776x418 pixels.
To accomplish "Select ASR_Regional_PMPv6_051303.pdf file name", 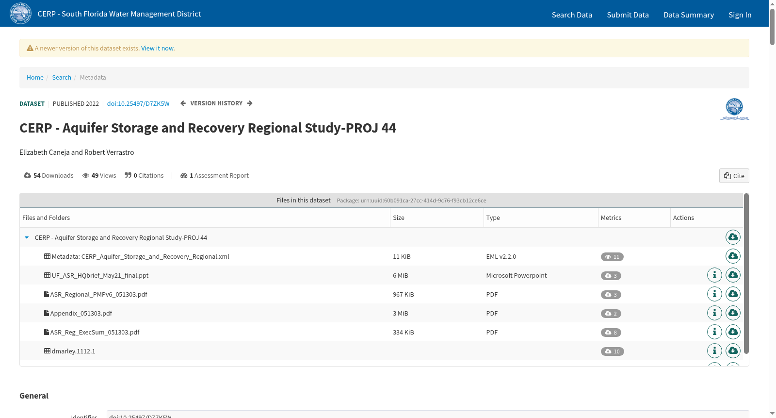I will click(99, 294).
